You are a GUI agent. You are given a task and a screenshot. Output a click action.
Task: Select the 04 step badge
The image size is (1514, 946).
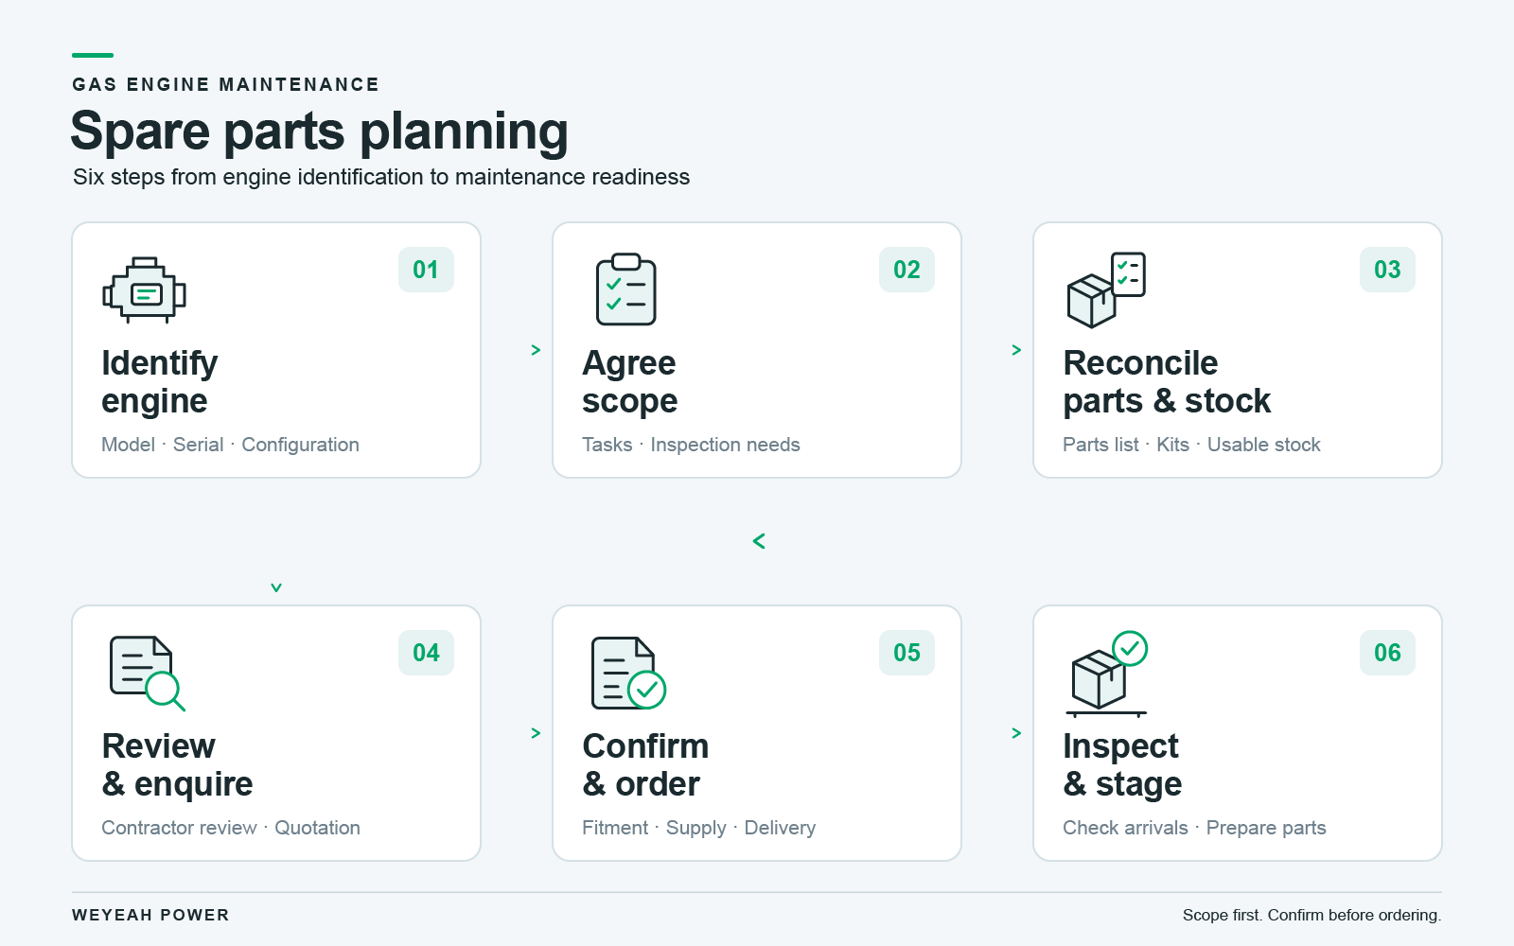tap(426, 653)
